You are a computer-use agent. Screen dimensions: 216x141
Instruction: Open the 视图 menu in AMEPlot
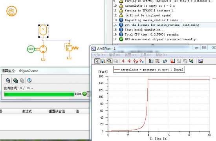(x=130, y=55)
